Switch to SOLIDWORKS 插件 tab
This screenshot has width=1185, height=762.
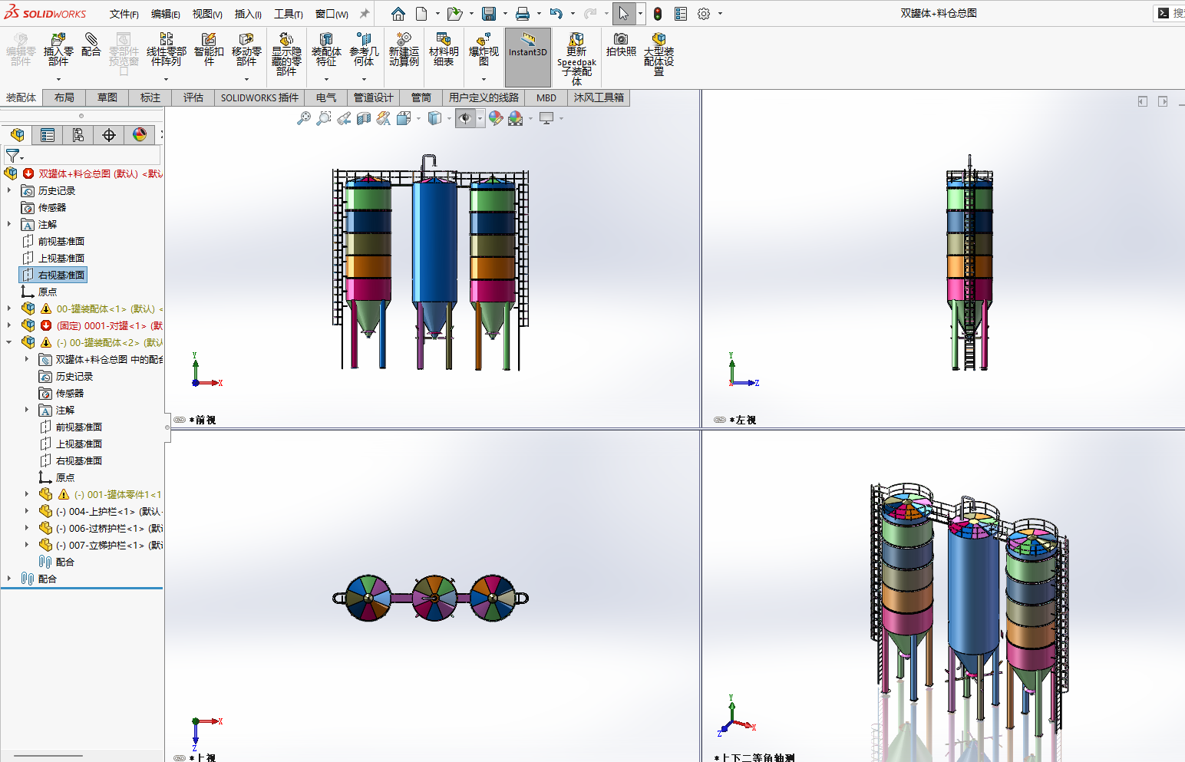click(x=259, y=97)
